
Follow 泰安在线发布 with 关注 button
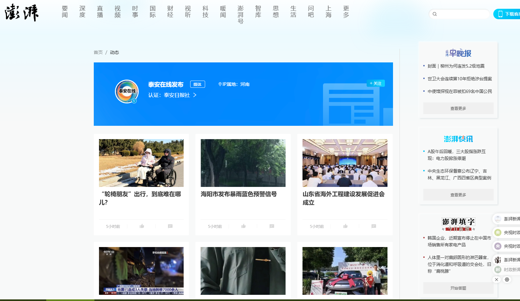pos(375,83)
